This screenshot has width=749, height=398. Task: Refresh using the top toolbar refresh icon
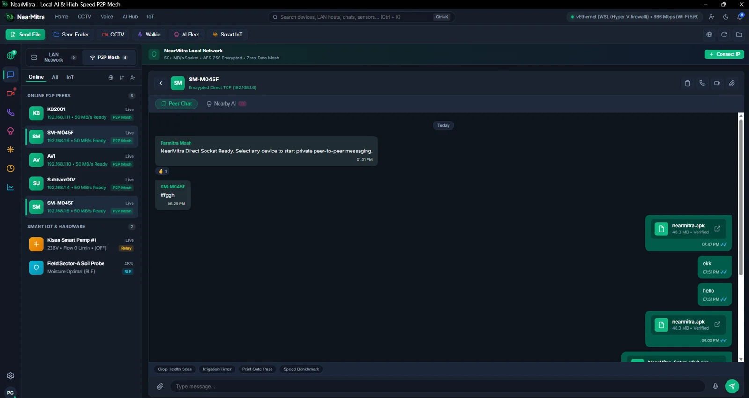point(724,35)
